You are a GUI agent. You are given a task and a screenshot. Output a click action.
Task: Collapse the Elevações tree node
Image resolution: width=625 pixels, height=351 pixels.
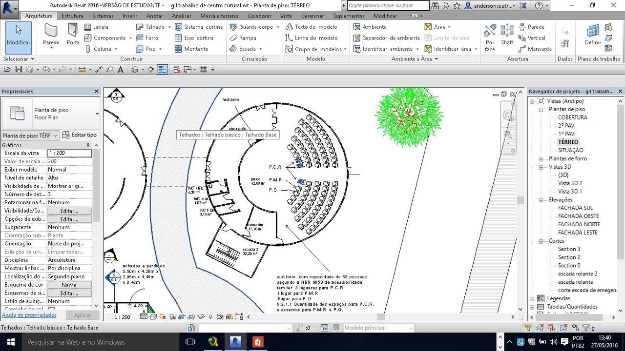click(x=541, y=200)
